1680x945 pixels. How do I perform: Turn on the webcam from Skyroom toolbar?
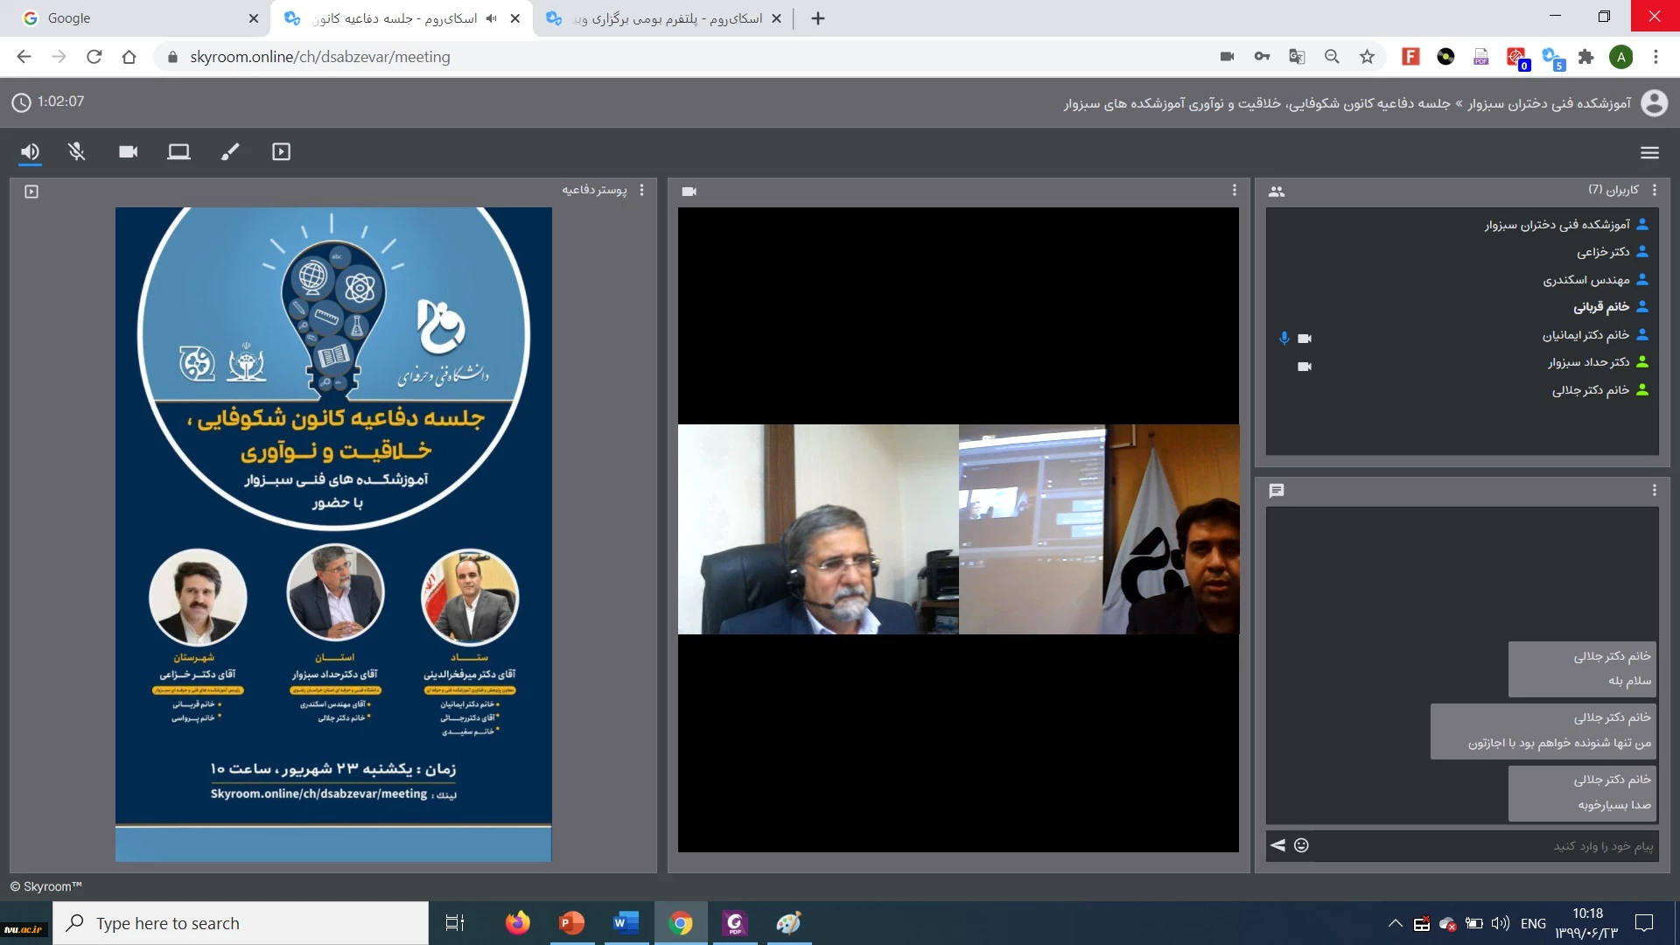[129, 152]
